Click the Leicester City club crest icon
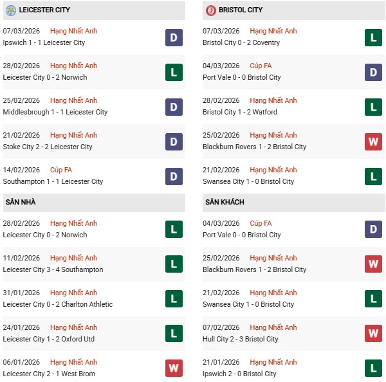386x382 pixels. click(x=11, y=10)
